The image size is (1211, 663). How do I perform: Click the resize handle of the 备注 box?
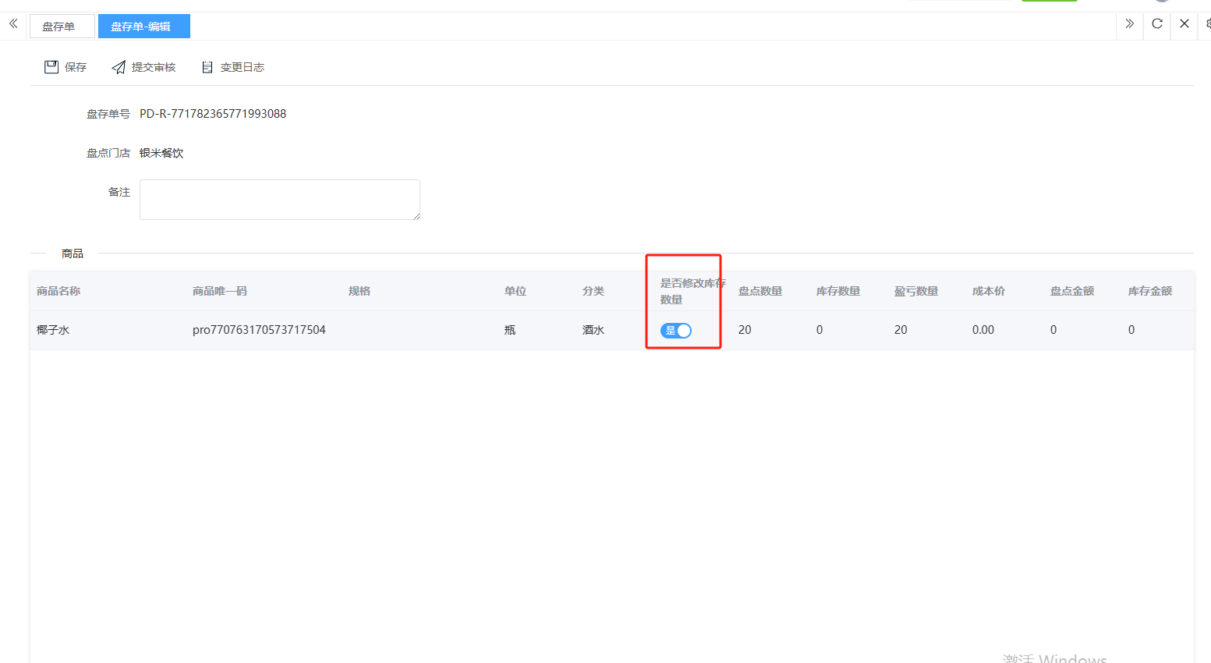coord(416,216)
